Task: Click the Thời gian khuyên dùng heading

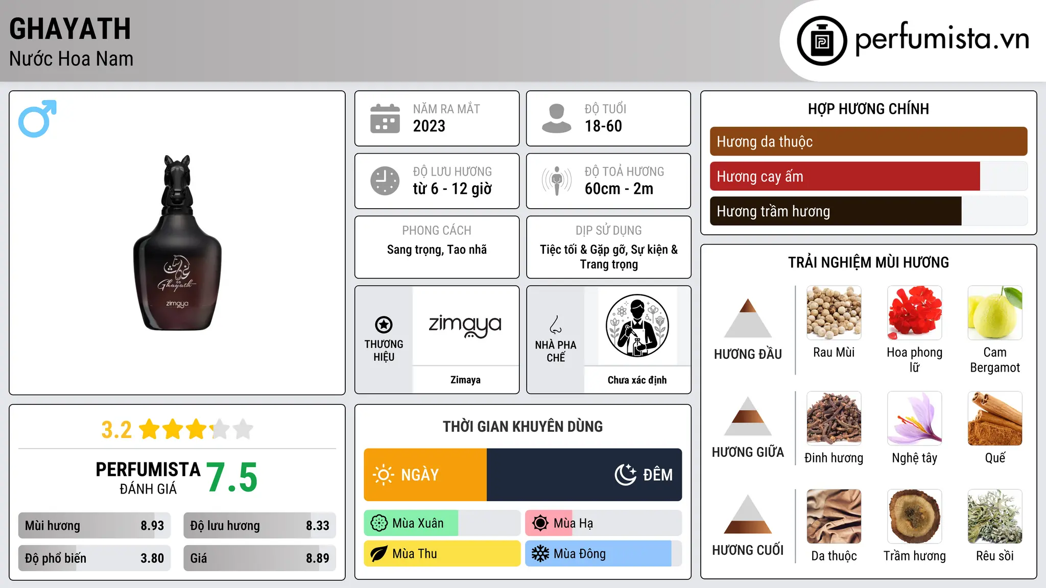Action: pyautogui.click(x=522, y=426)
